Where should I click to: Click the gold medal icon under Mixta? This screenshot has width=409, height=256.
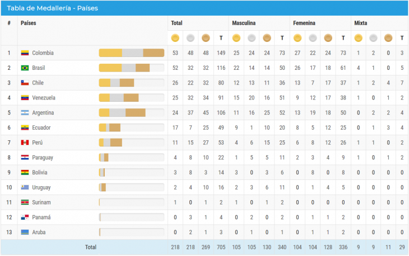pos(358,38)
